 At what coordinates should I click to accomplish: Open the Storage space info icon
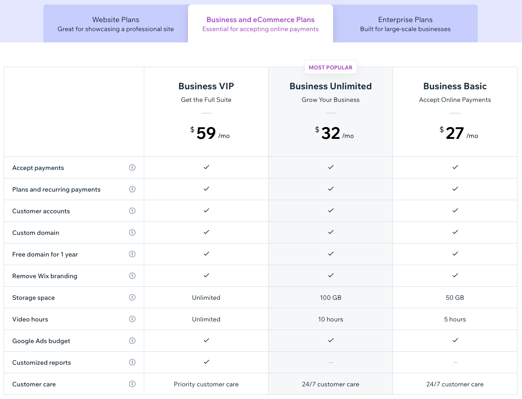[132, 298]
